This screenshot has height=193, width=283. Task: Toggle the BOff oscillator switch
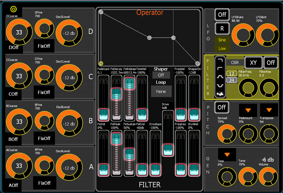[x=13, y=139]
